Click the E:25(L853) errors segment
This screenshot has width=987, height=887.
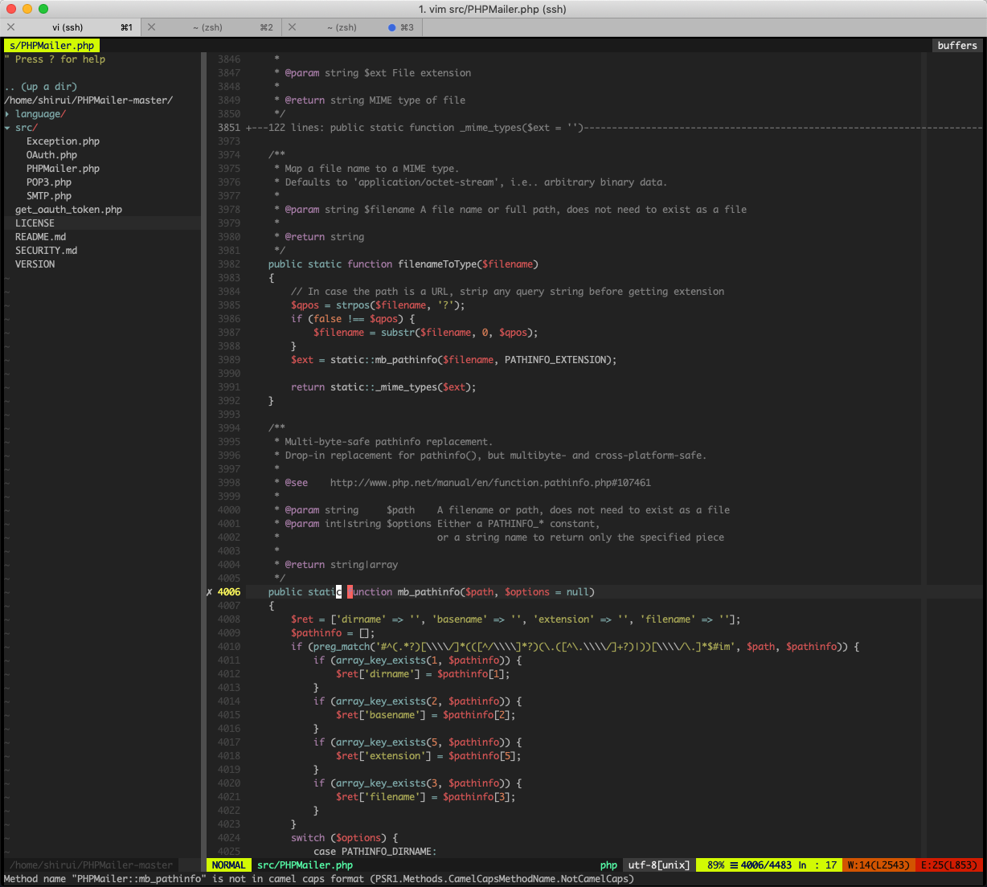coord(949,865)
